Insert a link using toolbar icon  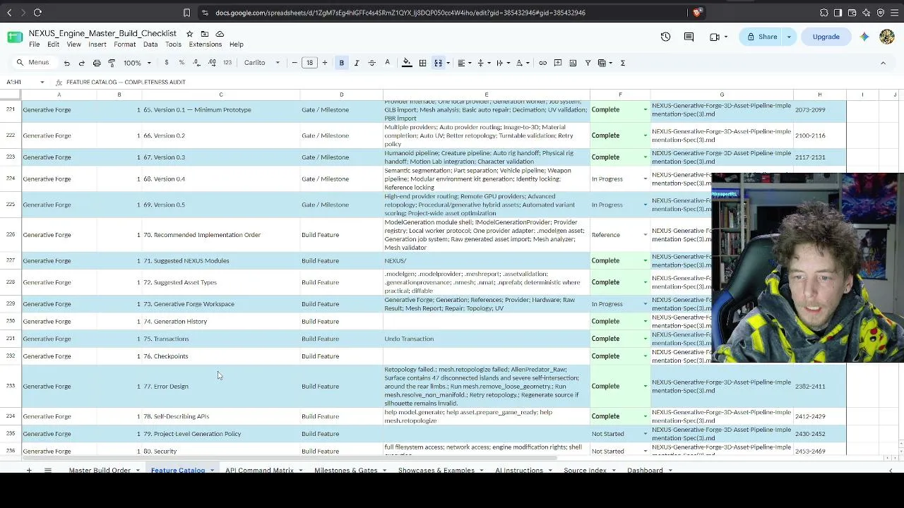542,63
